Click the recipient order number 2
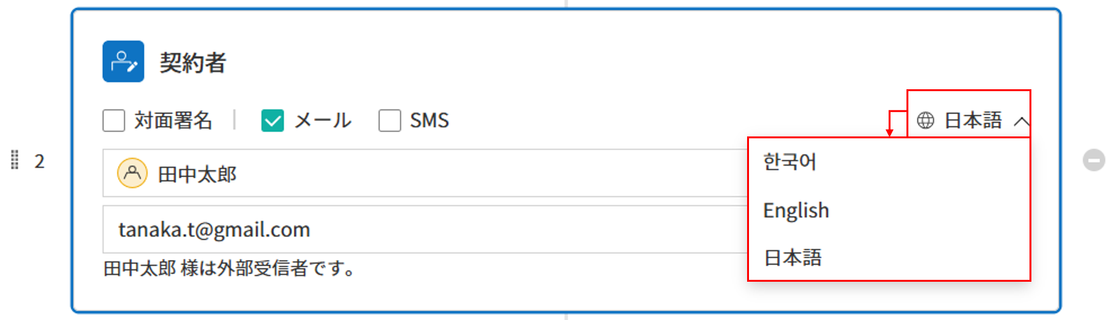Viewport: 1120px width, 320px height. [x=40, y=161]
